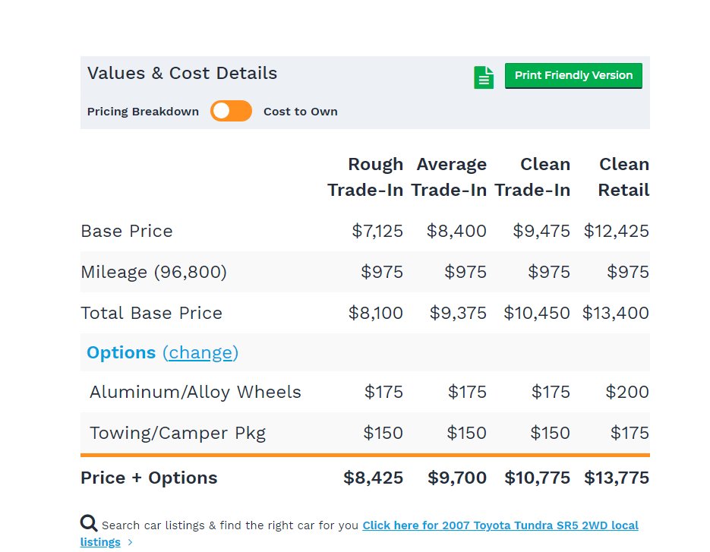Toggle the orange Pricing Breakdown switch
710x552 pixels.
231,111
